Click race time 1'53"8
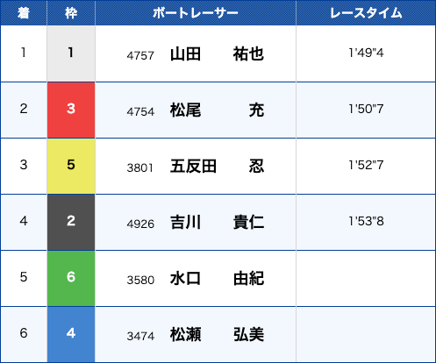Screen dimensions: 436x363 click(366, 221)
